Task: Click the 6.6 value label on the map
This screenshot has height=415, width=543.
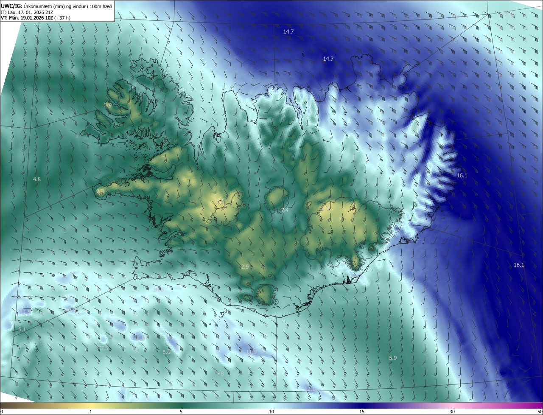Action: [x=166, y=352]
